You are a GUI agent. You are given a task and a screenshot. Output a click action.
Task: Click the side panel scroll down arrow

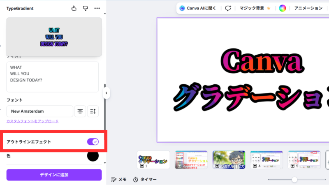105,163
